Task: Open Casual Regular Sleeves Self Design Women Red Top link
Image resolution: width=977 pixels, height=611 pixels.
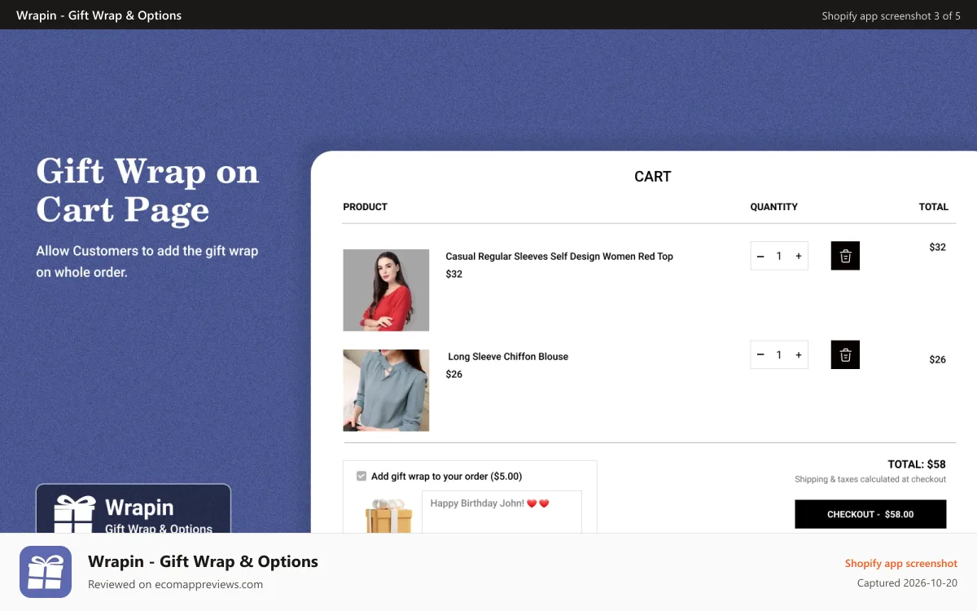Action: 559,256
